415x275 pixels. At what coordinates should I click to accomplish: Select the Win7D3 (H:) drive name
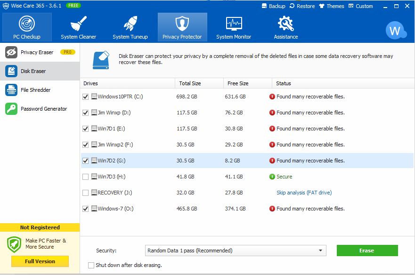click(x=112, y=177)
